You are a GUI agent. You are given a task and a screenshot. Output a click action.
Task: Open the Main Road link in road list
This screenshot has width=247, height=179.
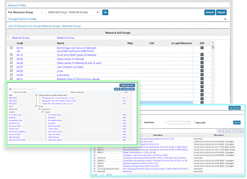click(x=127, y=171)
